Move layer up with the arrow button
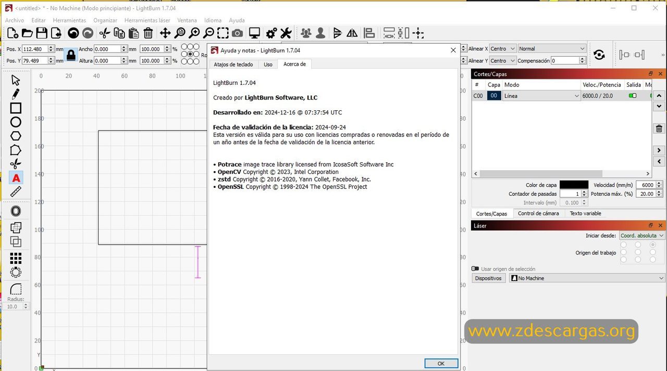The image size is (667, 371). 659,96
